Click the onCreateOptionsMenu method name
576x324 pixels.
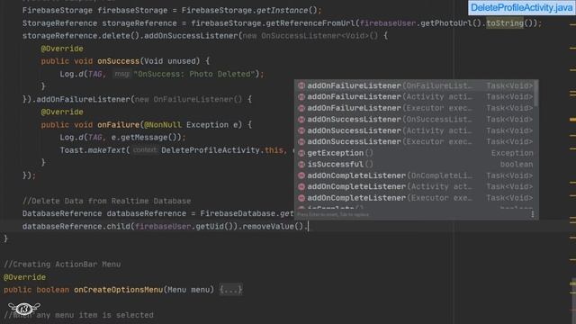pyautogui.click(x=118, y=290)
